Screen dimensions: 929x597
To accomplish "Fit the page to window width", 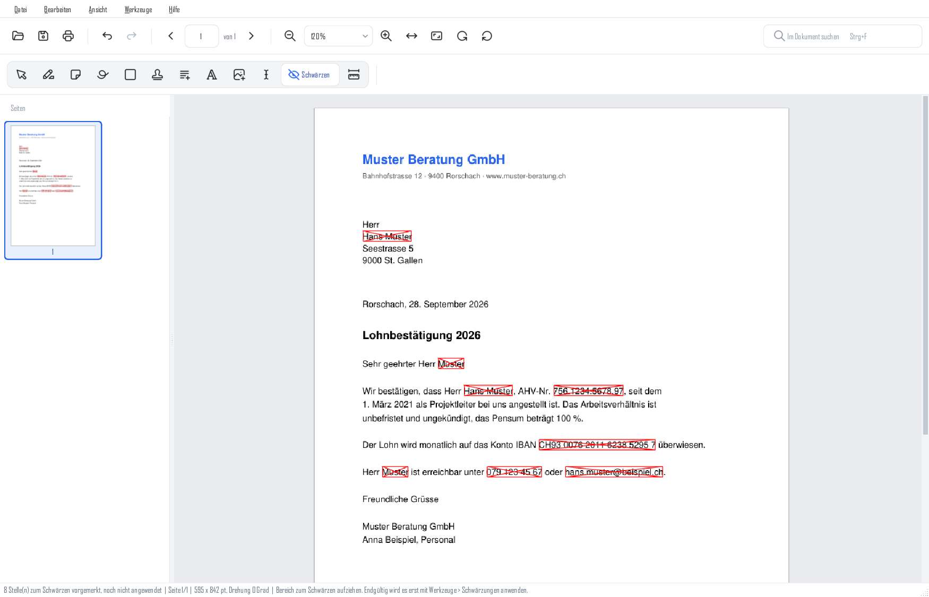I will (411, 36).
